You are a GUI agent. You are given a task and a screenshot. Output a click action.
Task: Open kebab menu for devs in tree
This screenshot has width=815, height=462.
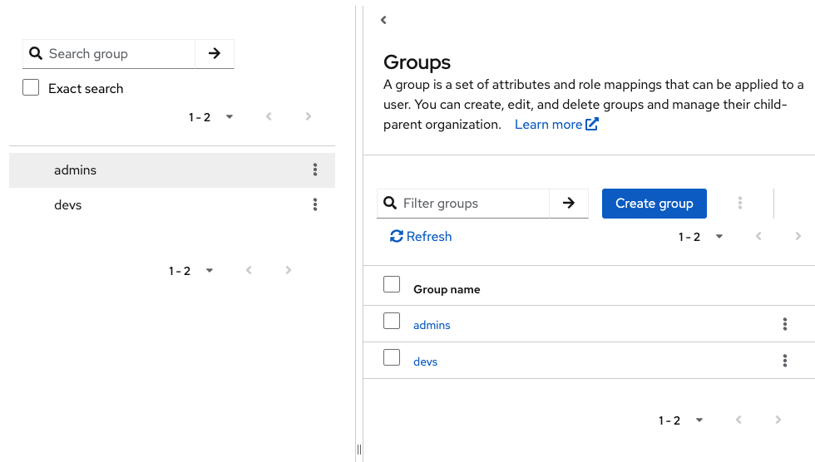click(315, 204)
